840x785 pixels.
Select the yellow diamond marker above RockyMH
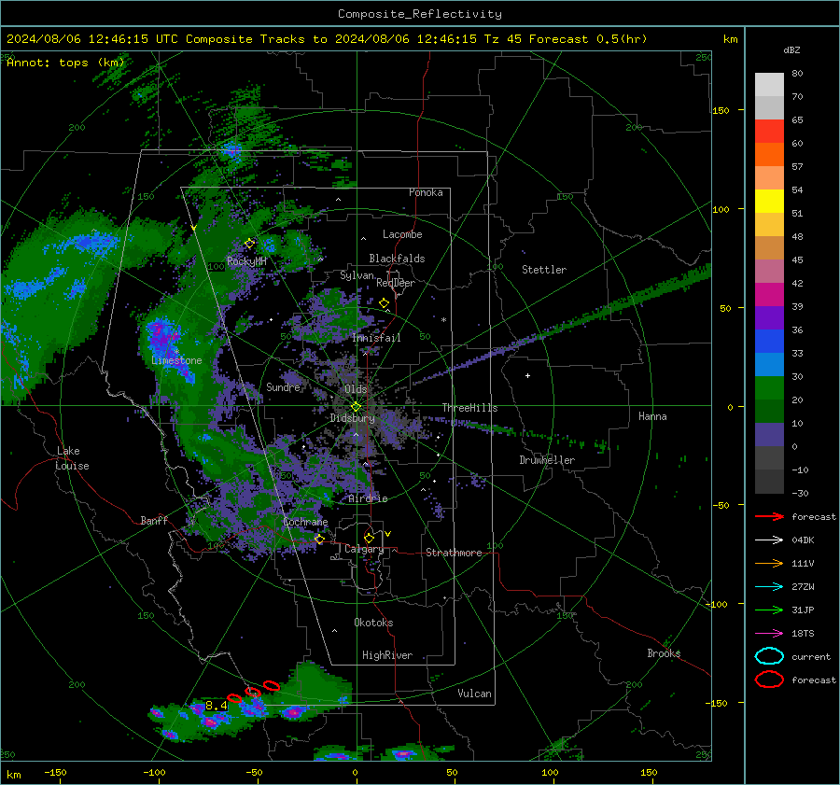coord(249,244)
